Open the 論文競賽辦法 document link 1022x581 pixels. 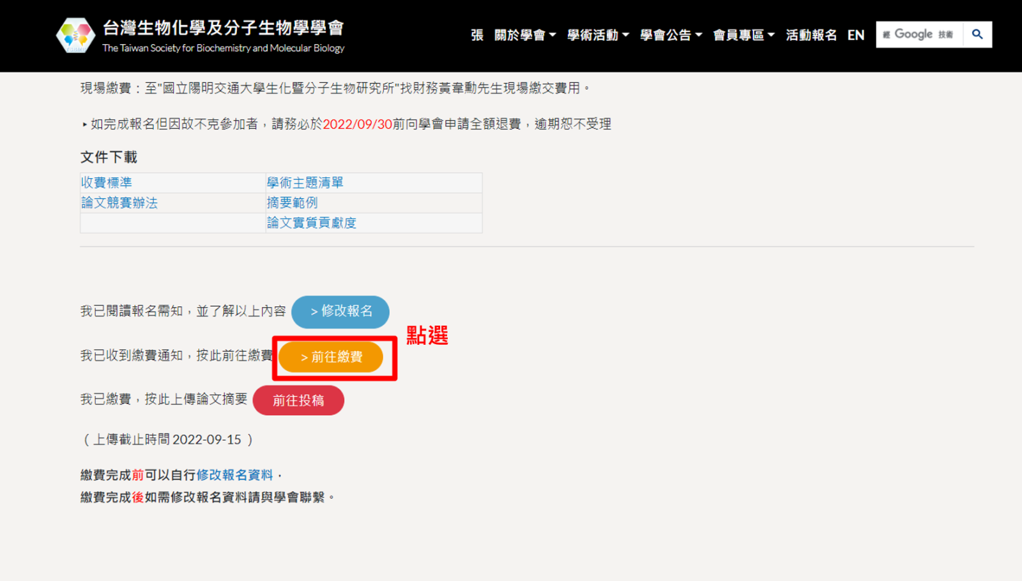(119, 203)
